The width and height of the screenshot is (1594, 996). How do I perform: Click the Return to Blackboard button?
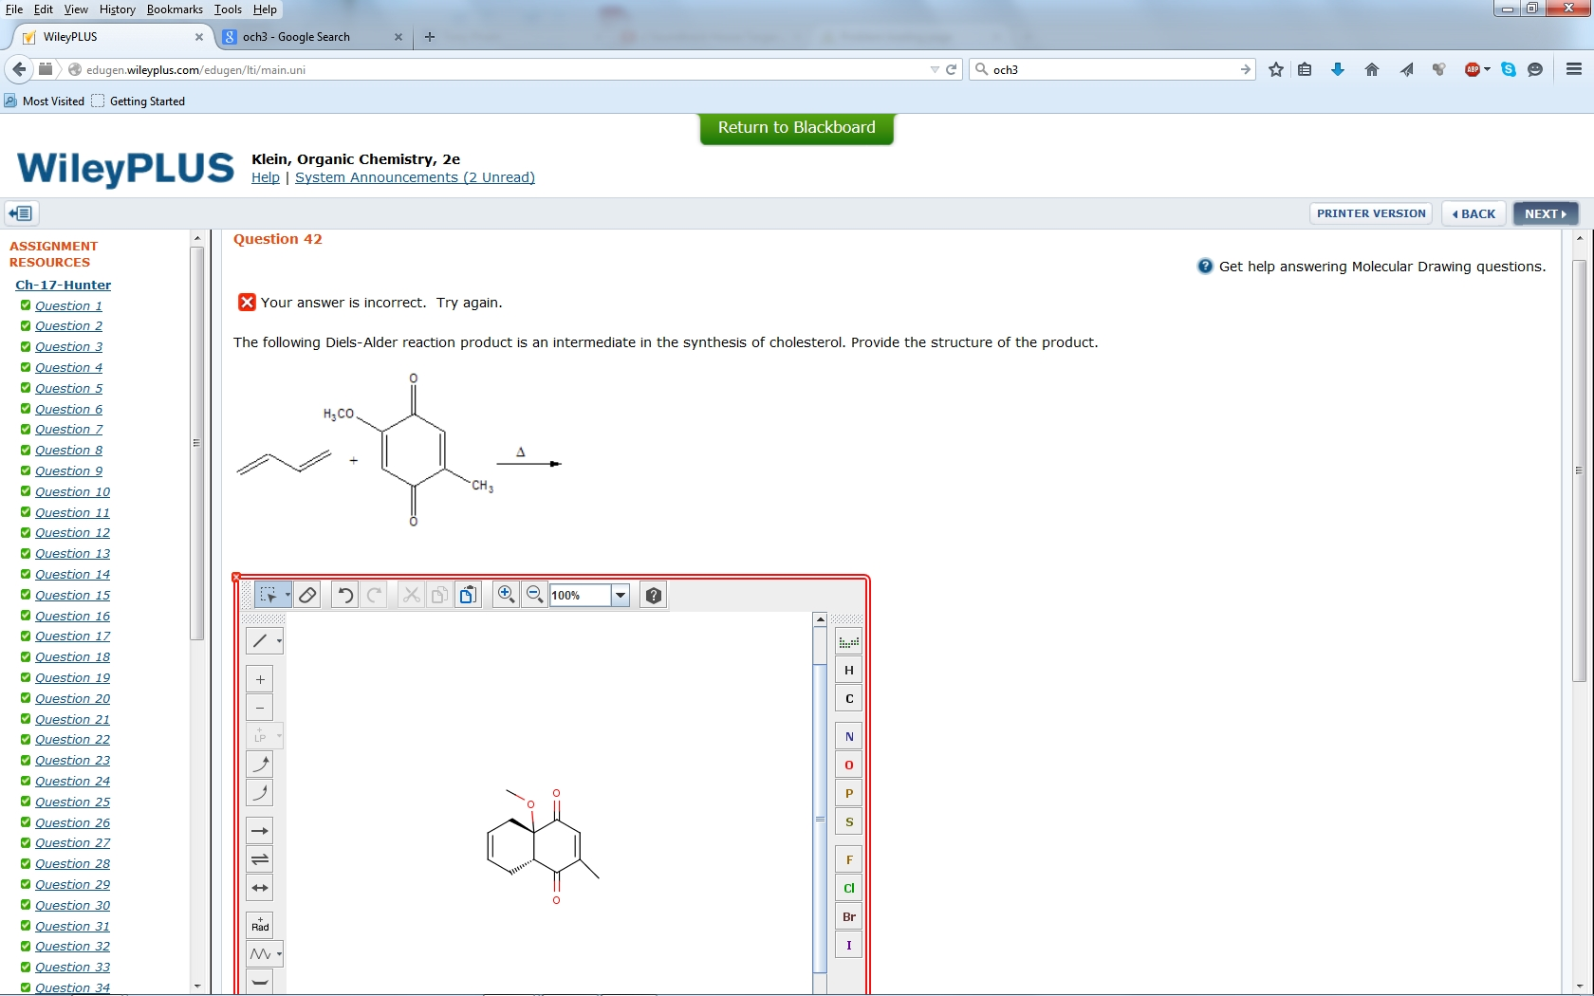(x=796, y=128)
